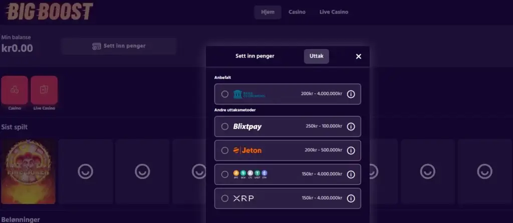Open info icon in BTC crypto row
513x223 pixels.
click(x=351, y=174)
